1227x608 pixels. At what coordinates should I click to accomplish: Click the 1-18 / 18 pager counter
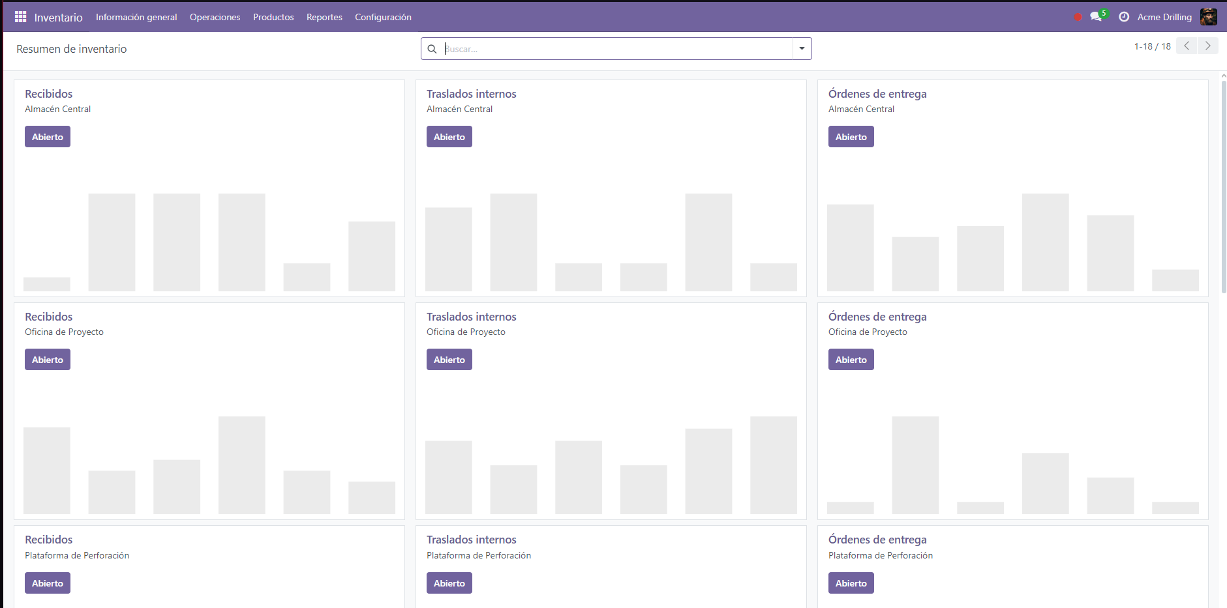coord(1152,46)
